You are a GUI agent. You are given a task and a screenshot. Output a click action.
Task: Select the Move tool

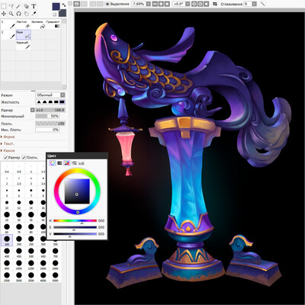coord(4,14)
